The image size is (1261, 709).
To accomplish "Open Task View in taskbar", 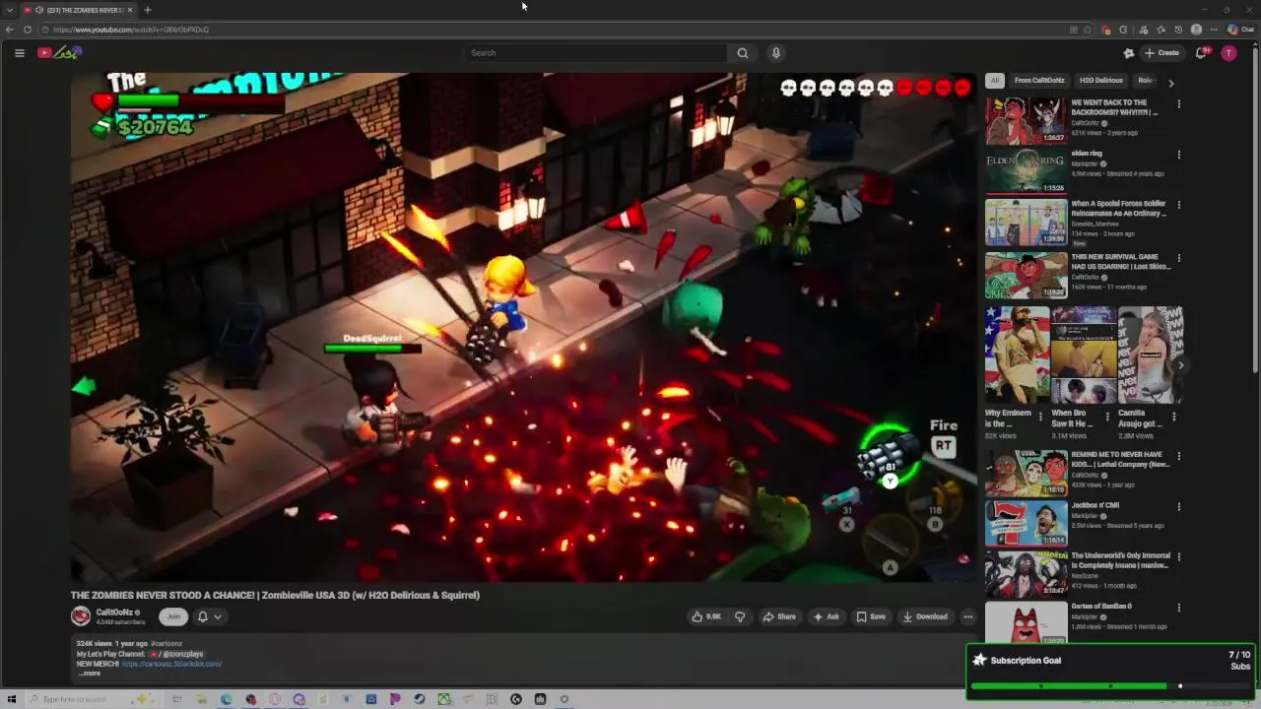I will [177, 699].
